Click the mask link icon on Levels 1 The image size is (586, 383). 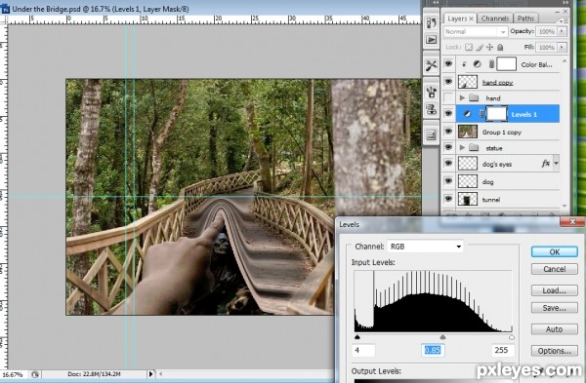[482, 114]
